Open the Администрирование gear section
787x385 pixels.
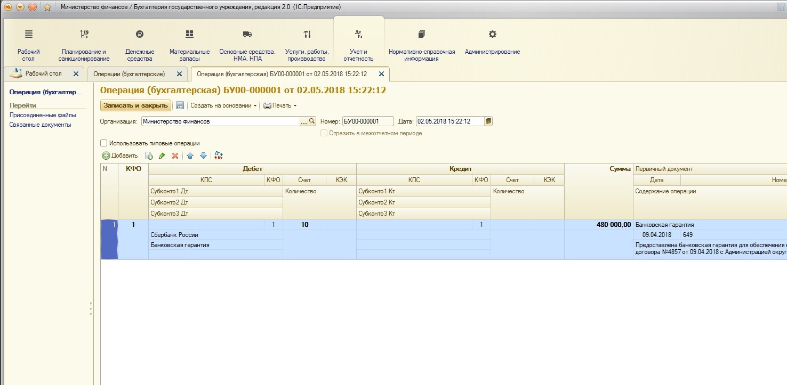pyautogui.click(x=492, y=42)
